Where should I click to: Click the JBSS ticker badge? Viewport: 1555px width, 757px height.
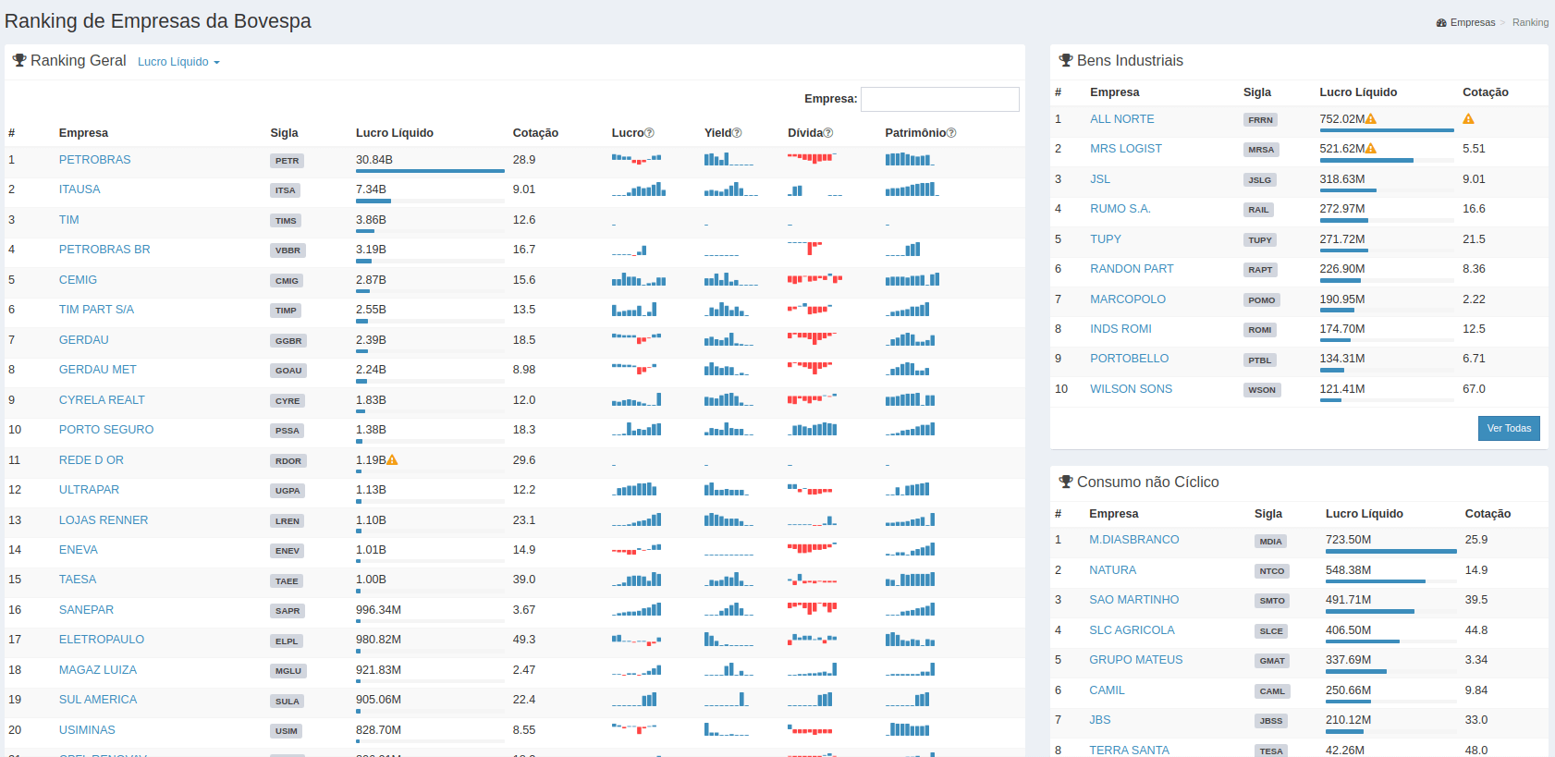pyautogui.click(x=1271, y=721)
